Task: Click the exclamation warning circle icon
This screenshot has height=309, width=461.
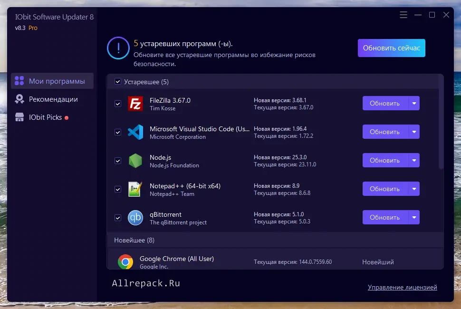Action: point(118,48)
